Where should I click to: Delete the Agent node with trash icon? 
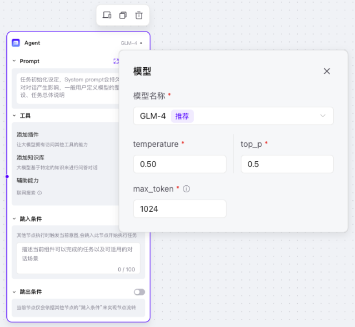pyautogui.click(x=139, y=15)
